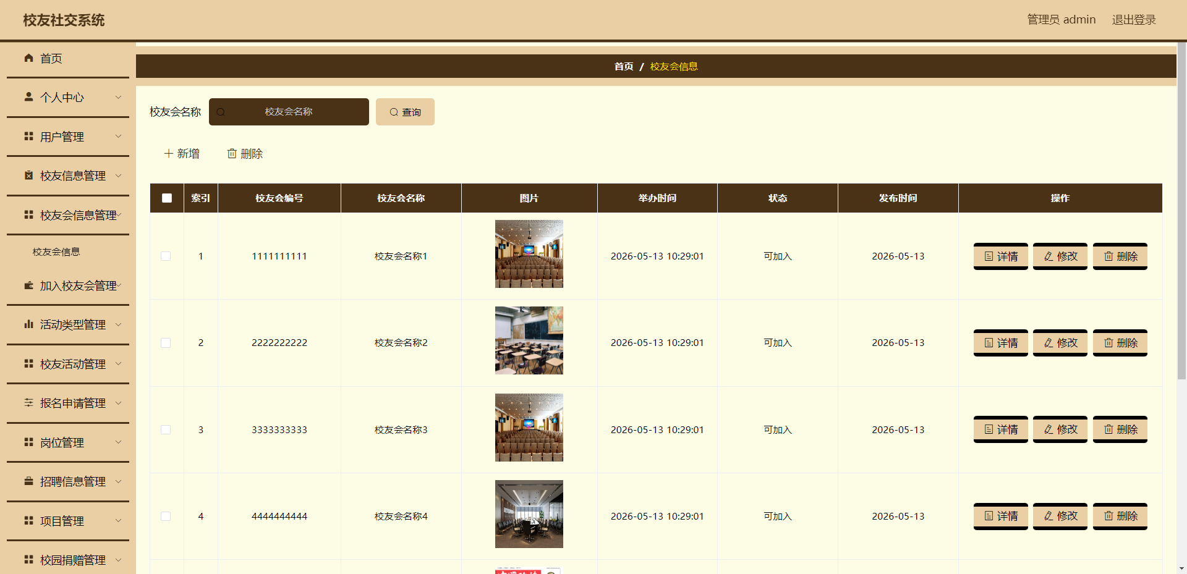Expand the 招聘信息管理 chevron
Image resolution: width=1187 pixels, height=574 pixels.
point(119,481)
